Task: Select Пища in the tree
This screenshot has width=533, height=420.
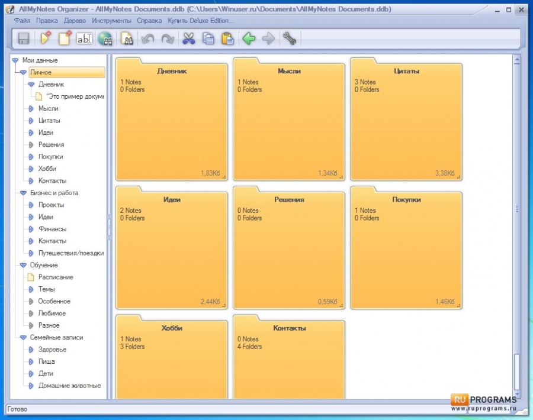Action: (x=46, y=361)
